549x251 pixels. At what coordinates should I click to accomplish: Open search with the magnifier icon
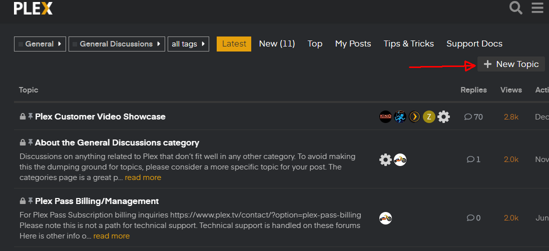pyautogui.click(x=516, y=8)
